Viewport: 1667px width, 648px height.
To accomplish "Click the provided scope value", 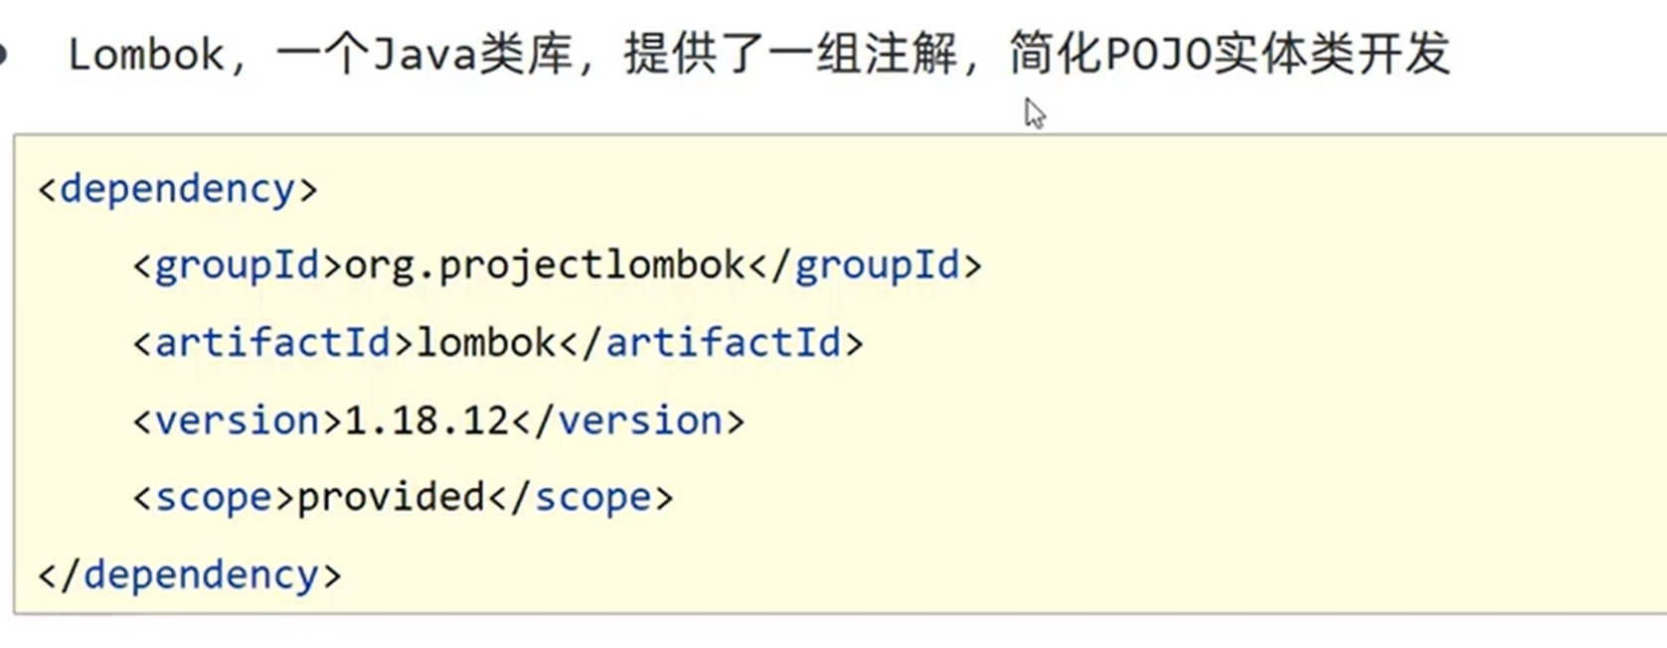I will coord(391,497).
